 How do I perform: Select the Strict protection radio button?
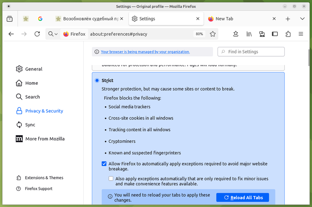click(x=97, y=80)
